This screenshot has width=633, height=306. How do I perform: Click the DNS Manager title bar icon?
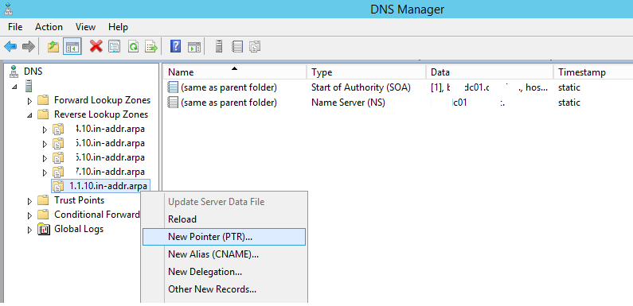coord(8,8)
